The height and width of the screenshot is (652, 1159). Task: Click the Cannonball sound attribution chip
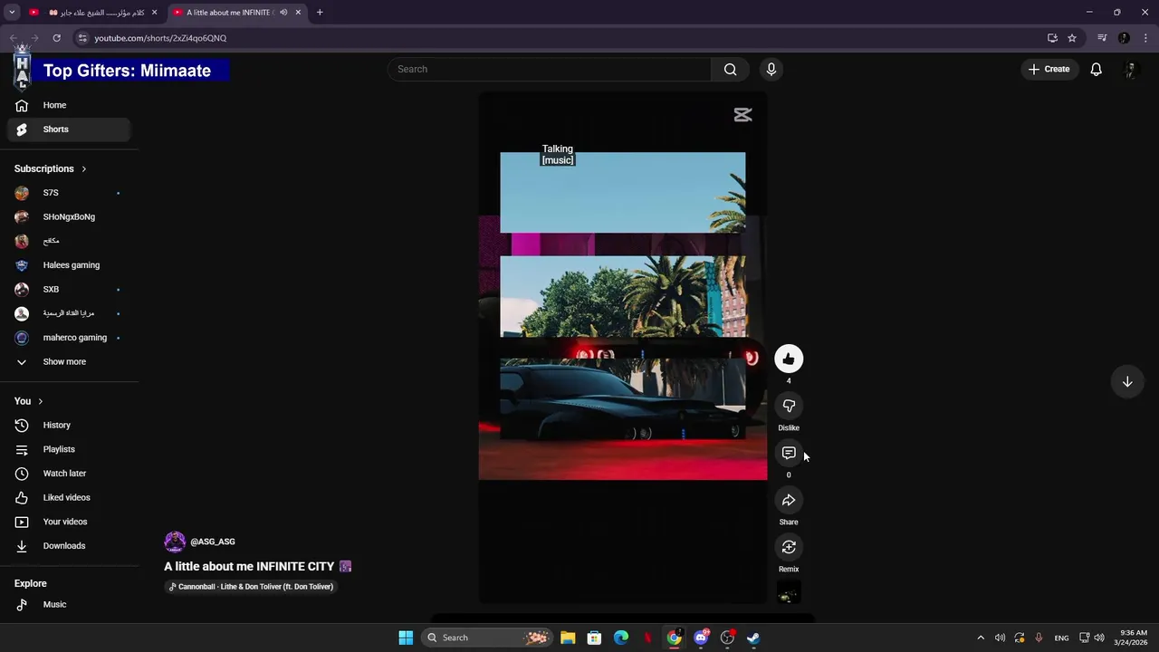click(251, 587)
